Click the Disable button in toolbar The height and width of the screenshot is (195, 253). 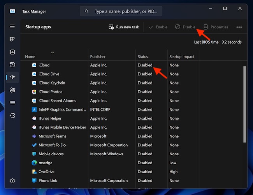coord(185,27)
